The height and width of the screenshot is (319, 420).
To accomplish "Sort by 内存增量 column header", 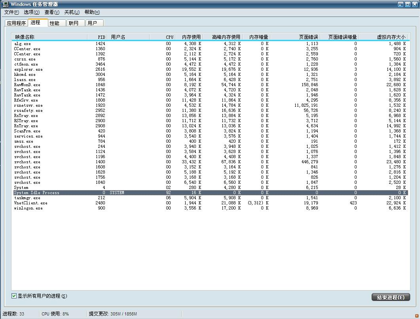I will [x=257, y=37].
